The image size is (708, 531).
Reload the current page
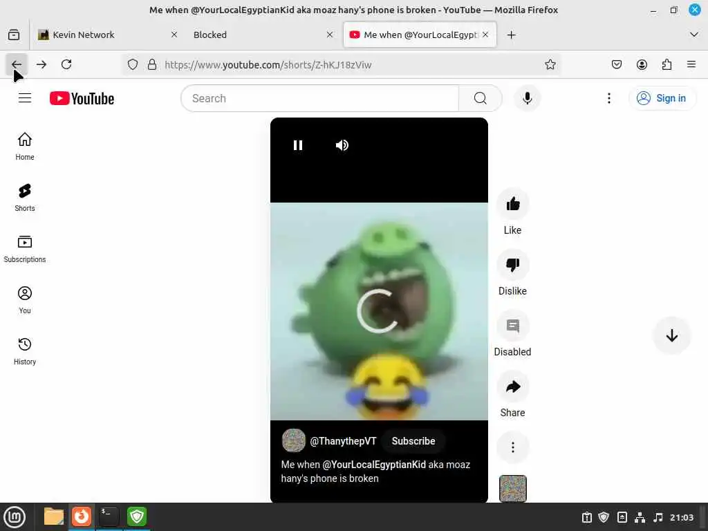[x=66, y=64]
